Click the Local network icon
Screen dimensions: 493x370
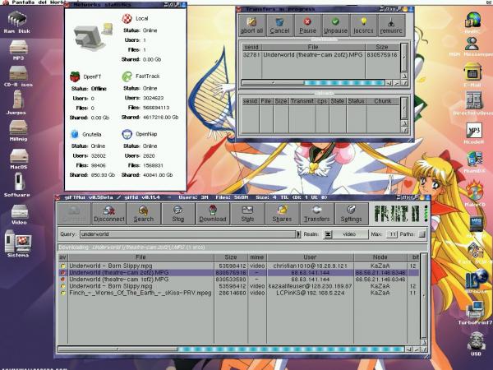[x=127, y=19]
